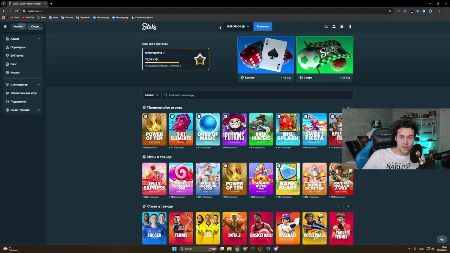Open a new browser tab
Viewport: 450px width, 253px height.
[51, 4]
